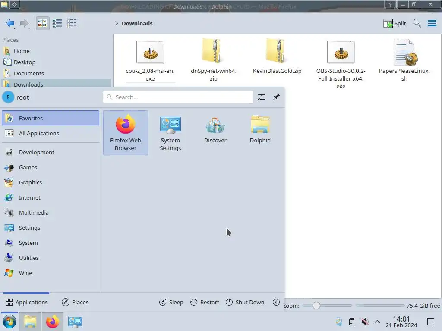Open Documents in the Places panel
The height and width of the screenshot is (331, 442).
point(56,73)
